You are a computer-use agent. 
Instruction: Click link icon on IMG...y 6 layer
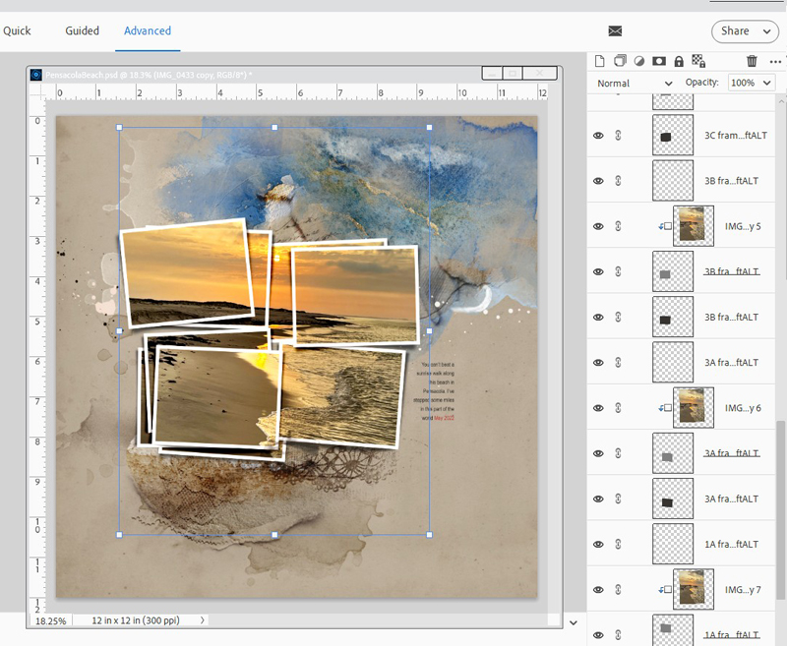point(618,408)
